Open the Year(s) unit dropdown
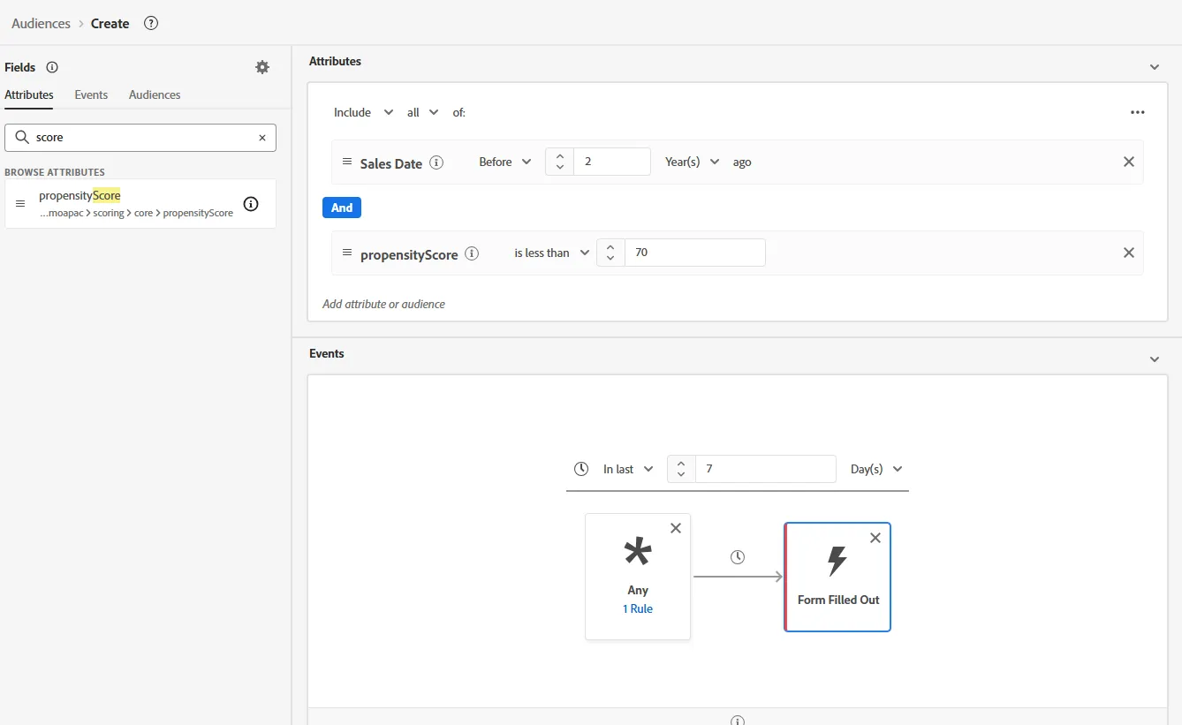Viewport: 1182px width, 725px height. tap(693, 162)
